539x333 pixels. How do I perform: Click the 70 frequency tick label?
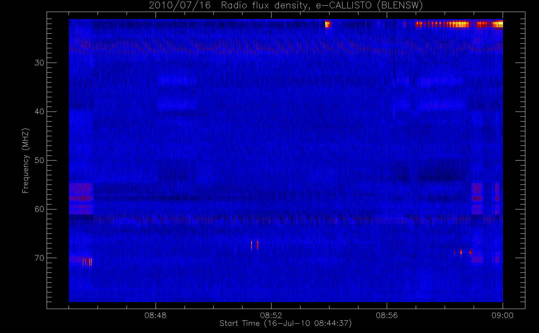[39, 258]
